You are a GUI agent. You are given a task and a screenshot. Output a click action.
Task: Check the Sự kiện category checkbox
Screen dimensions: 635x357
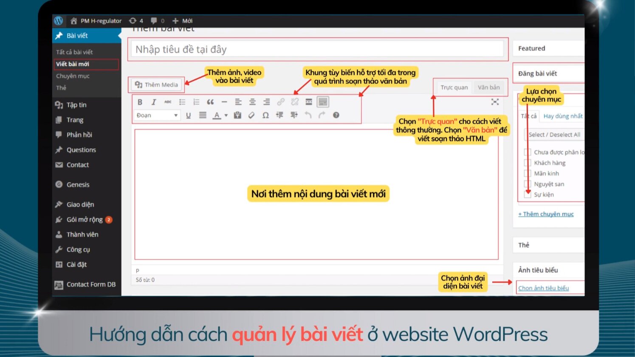pos(527,194)
